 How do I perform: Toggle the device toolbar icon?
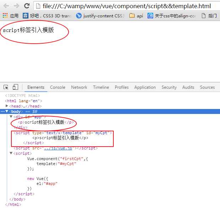click(15, 87)
